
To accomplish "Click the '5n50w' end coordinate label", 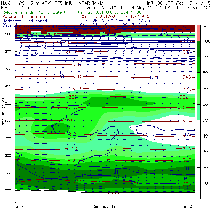I will tap(189, 207).
